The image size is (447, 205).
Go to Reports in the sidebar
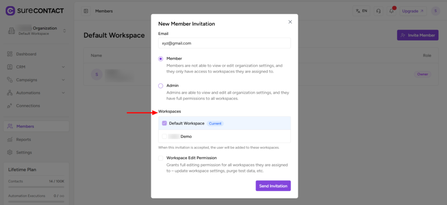click(24, 140)
